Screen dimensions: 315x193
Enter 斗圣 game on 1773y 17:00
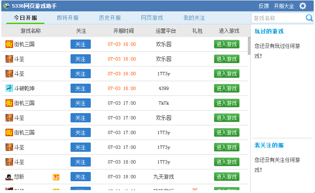(227, 147)
